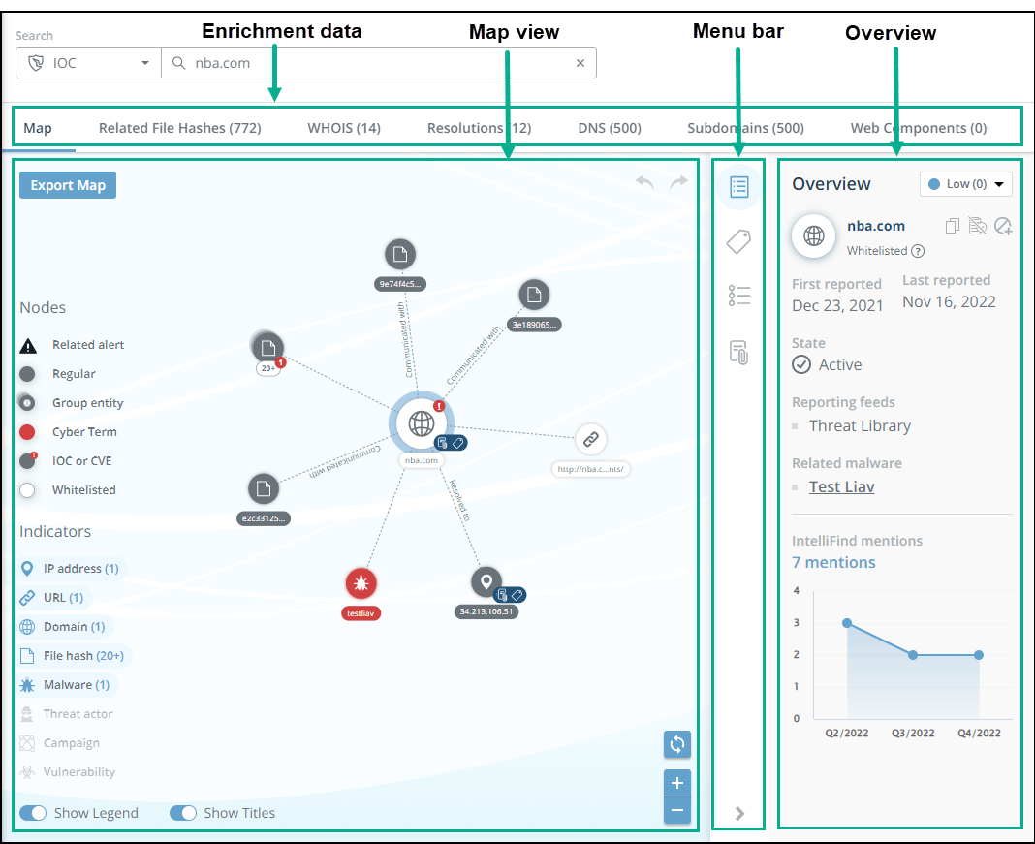Click the Q2/2022 data point on chart
Viewport: 1035px width, 844px height.
point(847,623)
